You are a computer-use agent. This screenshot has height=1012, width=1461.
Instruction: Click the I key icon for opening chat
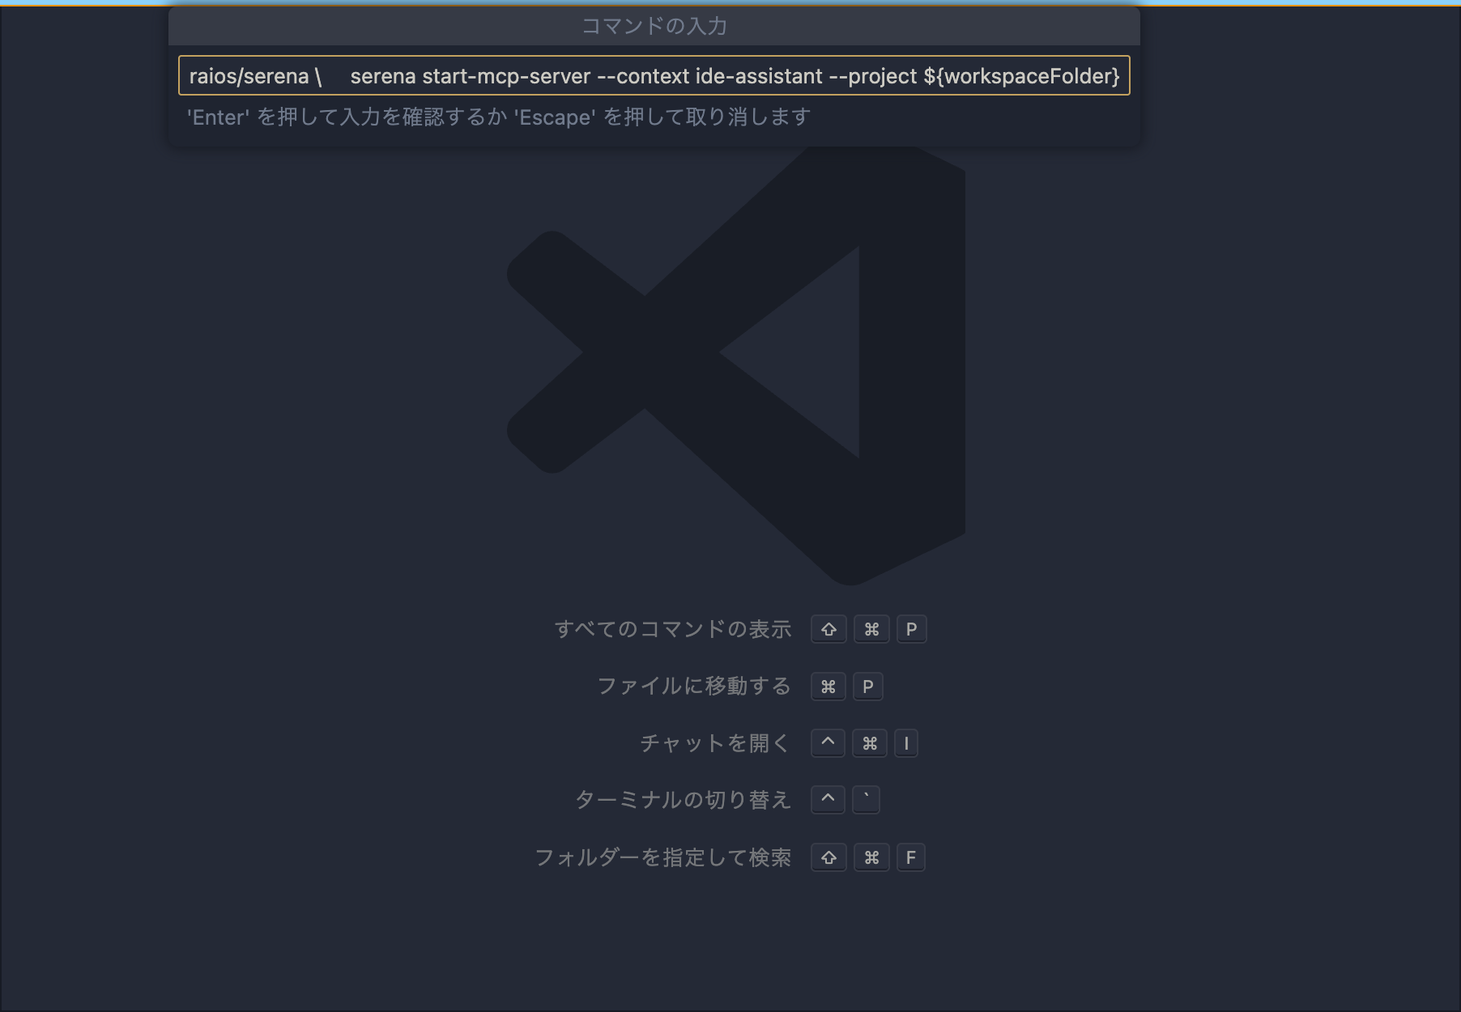pos(906,742)
